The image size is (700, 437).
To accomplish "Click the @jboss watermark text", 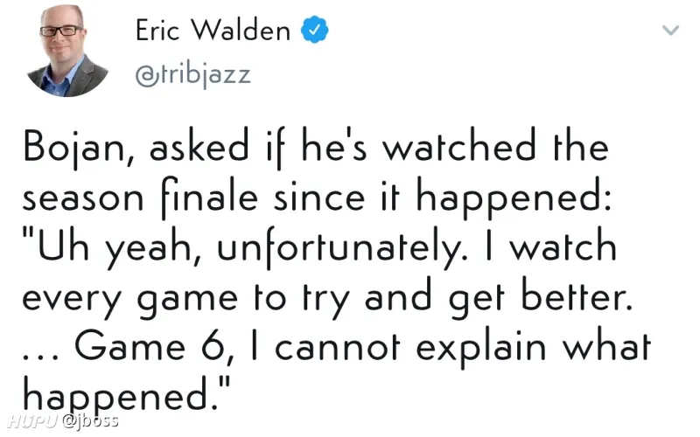I will (x=90, y=420).
